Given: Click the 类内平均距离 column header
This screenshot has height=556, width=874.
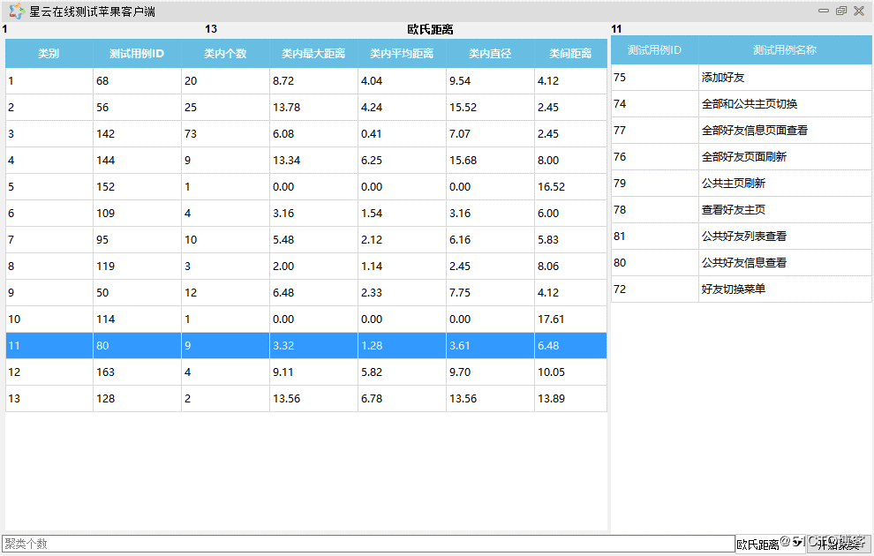Looking at the screenshot, I should coord(402,54).
